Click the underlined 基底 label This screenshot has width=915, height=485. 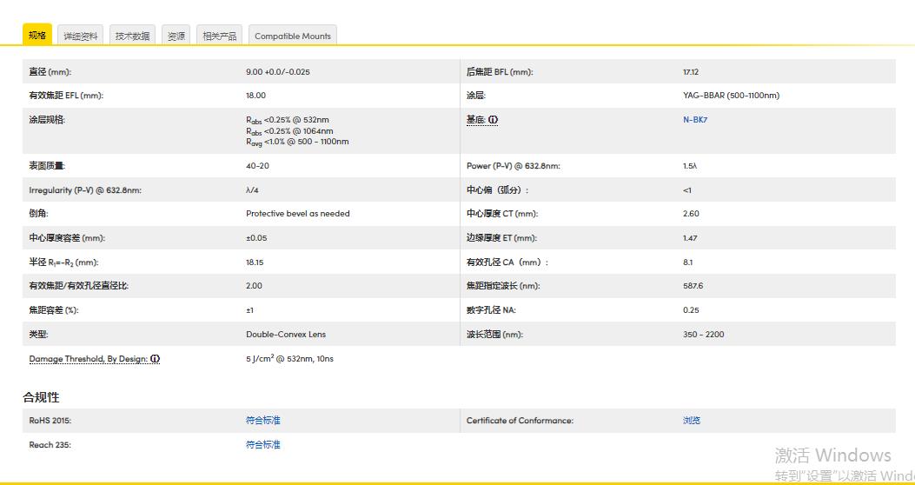click(x=474, y=120)
